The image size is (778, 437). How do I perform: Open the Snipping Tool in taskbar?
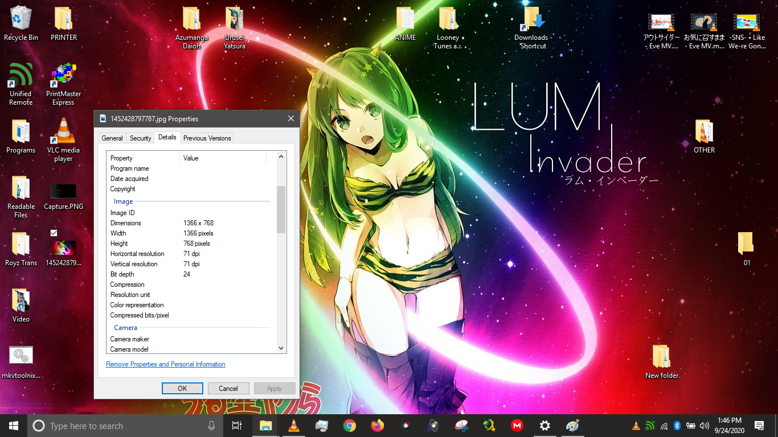click(461, 426)
